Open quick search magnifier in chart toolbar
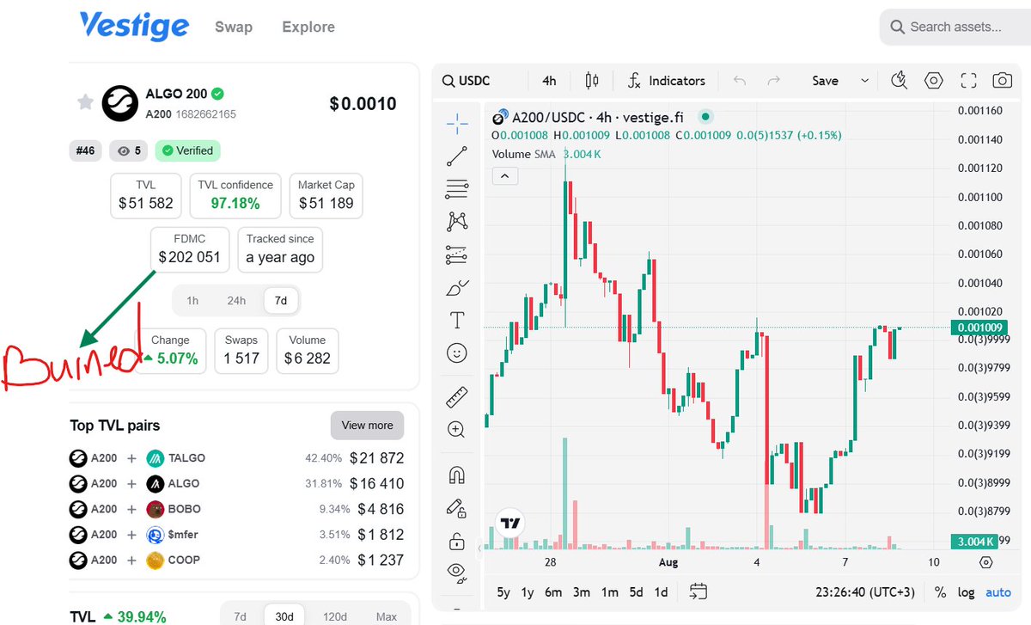Screen dimensions: 1031x625 (900, 81)
